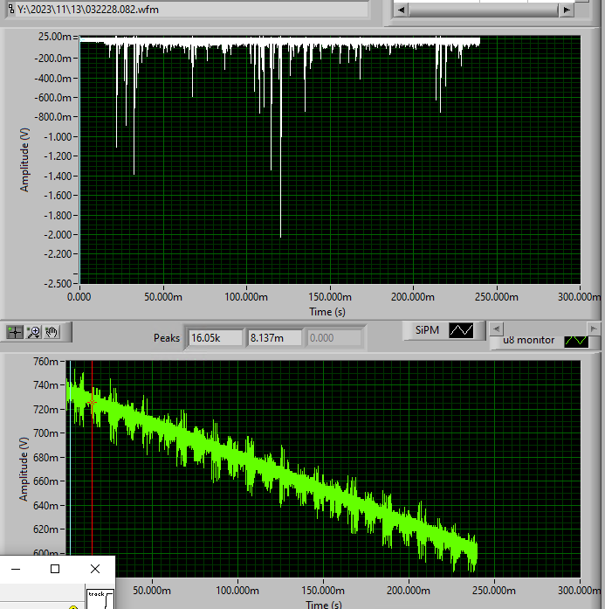Image resolution: width=605 pixels, height=609 pixels.
Task: Click the Peaks field showing 16.05k
Action: tap(216, 338)
